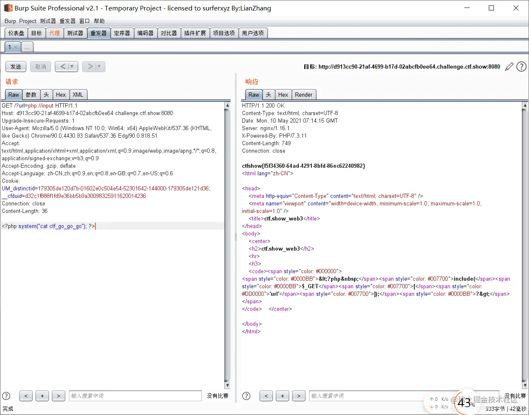The image size is (529, 415).
Task: Open the Project menu
Action: (28, 21)
